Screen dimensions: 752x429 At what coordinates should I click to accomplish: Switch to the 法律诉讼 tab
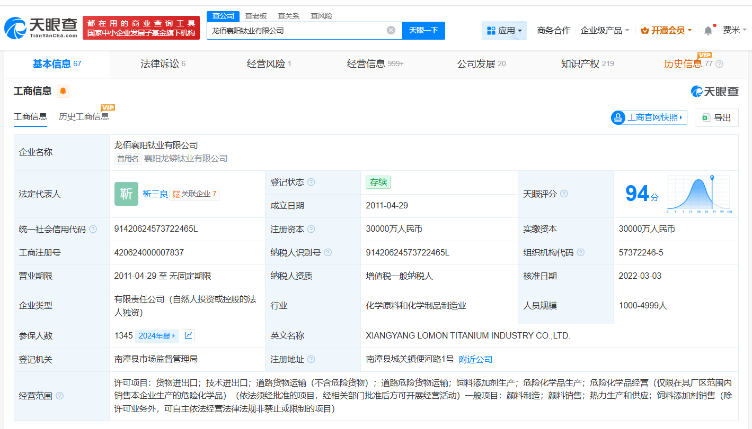click(x=163, y=64)
